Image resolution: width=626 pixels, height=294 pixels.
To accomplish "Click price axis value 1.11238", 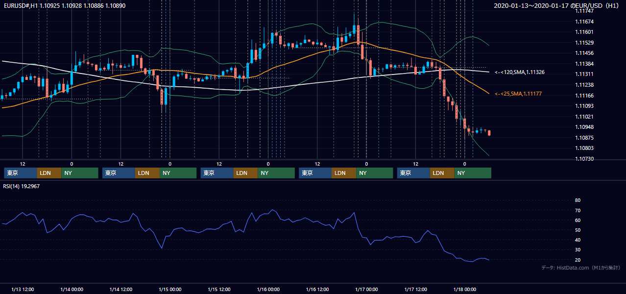I will click(584, 85).
